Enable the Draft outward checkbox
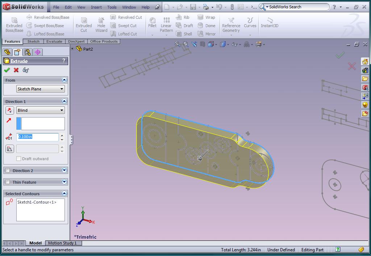 [x=19, y=159]
